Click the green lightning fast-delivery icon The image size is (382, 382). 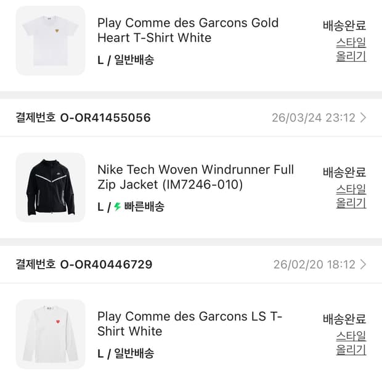pos(117,207)
